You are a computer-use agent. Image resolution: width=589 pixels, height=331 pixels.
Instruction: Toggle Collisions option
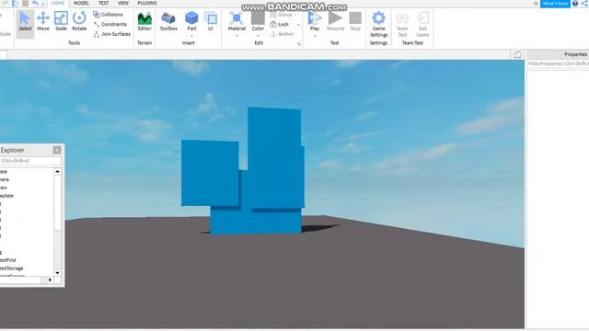pos(109,15)
